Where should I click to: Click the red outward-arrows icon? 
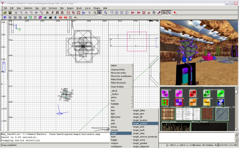pyautogui.click(x=65, y=18)
